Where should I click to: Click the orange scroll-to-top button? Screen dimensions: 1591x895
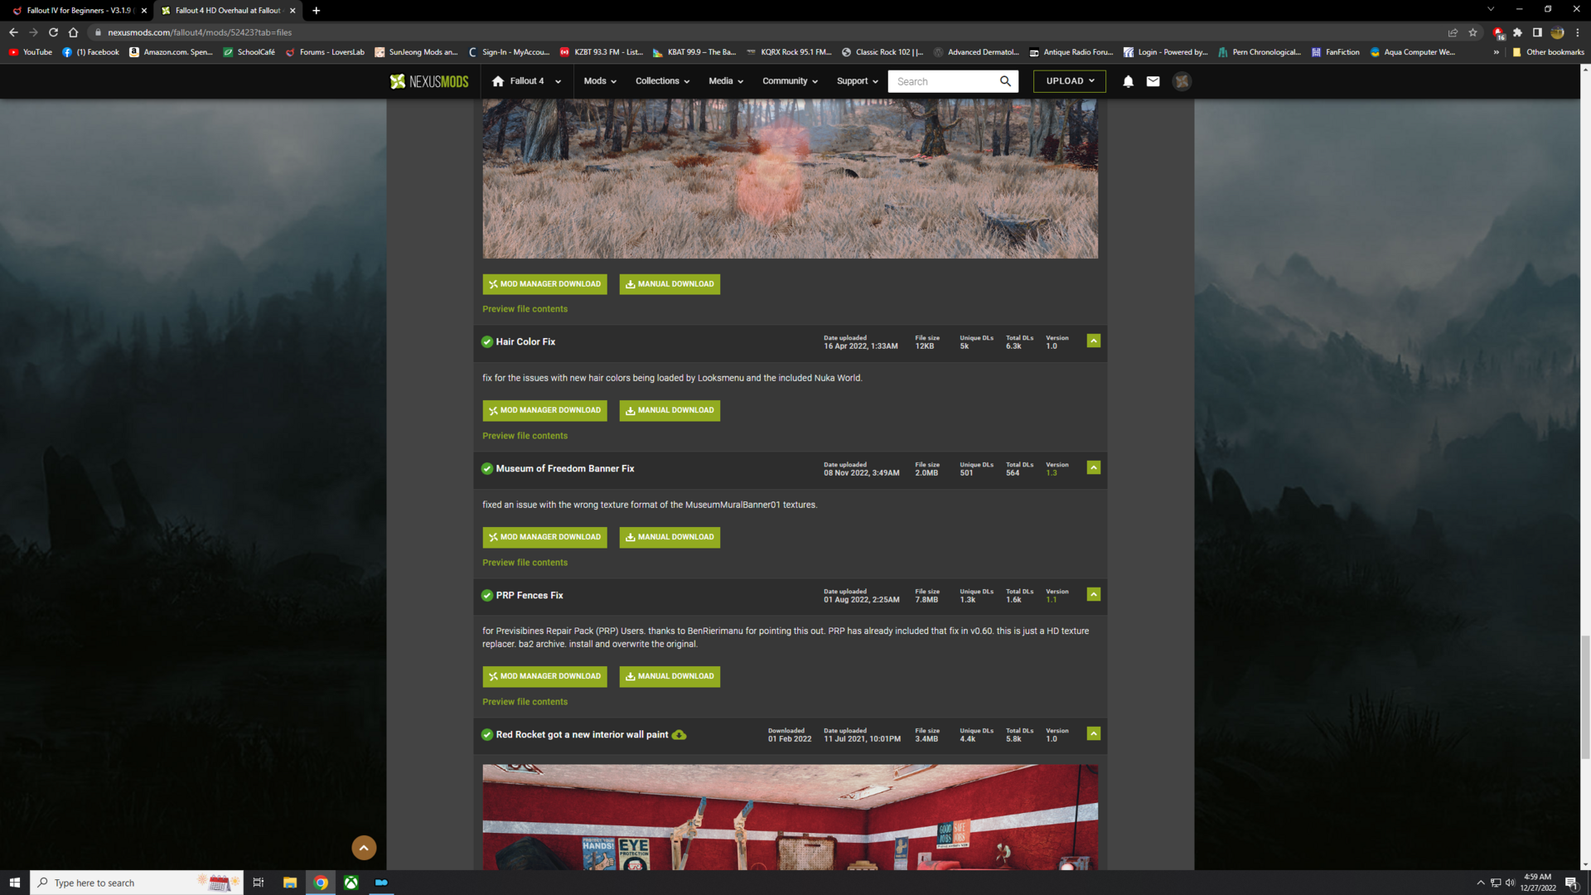point(364,847)
